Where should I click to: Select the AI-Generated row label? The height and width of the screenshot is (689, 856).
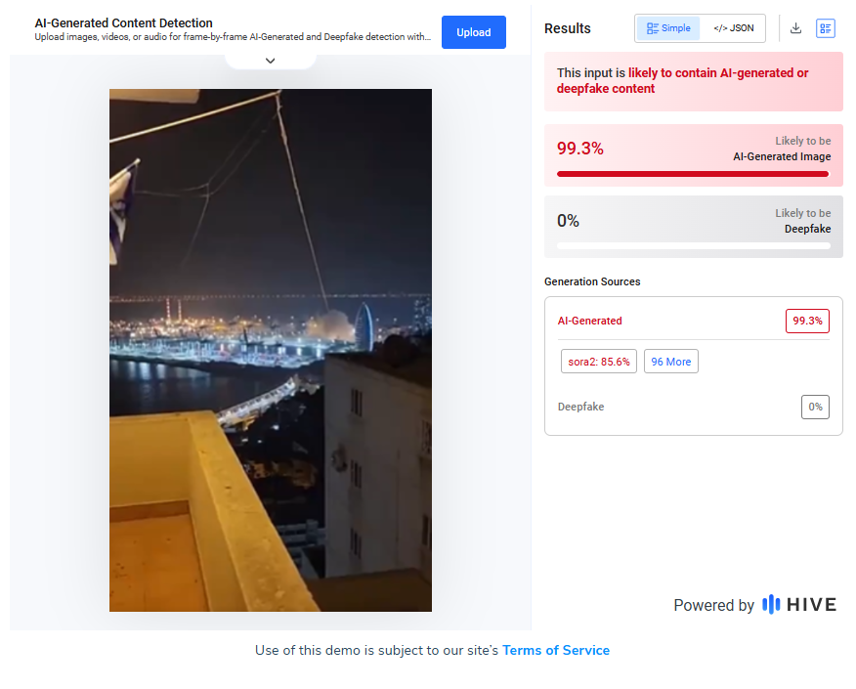coord(590,321)
